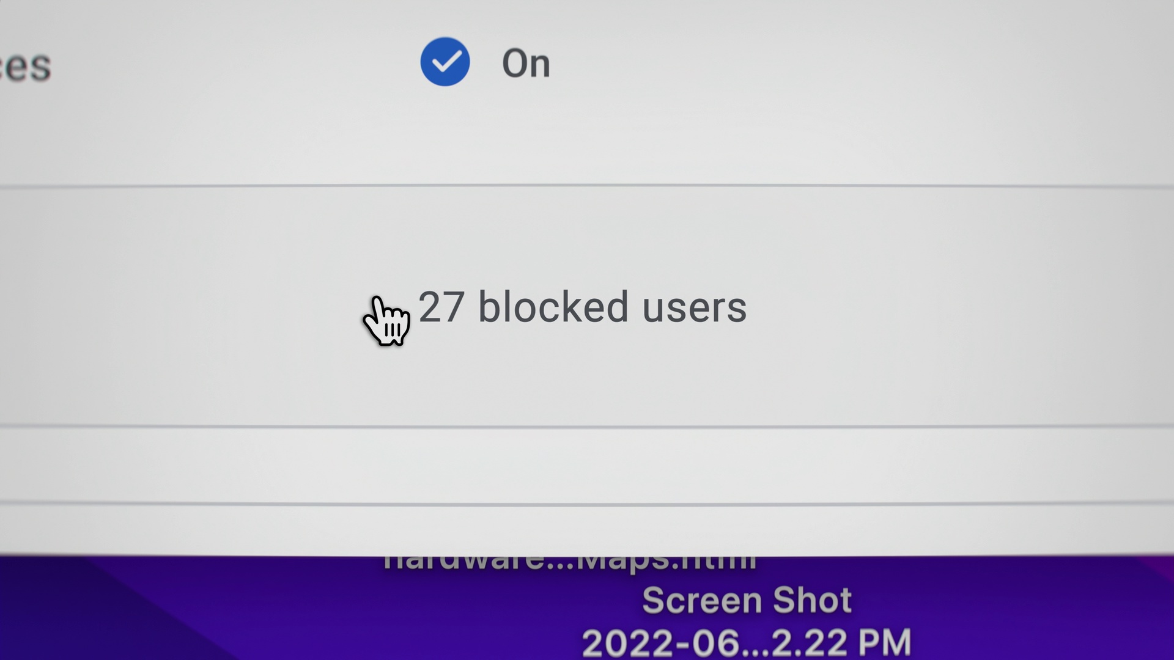Click the word "blocked" in the link

[553, 307]
